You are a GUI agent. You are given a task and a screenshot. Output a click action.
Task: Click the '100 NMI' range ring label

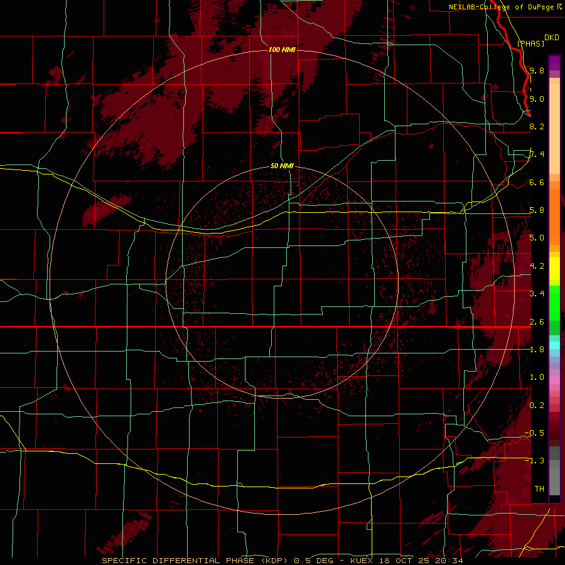coord(282,50)
